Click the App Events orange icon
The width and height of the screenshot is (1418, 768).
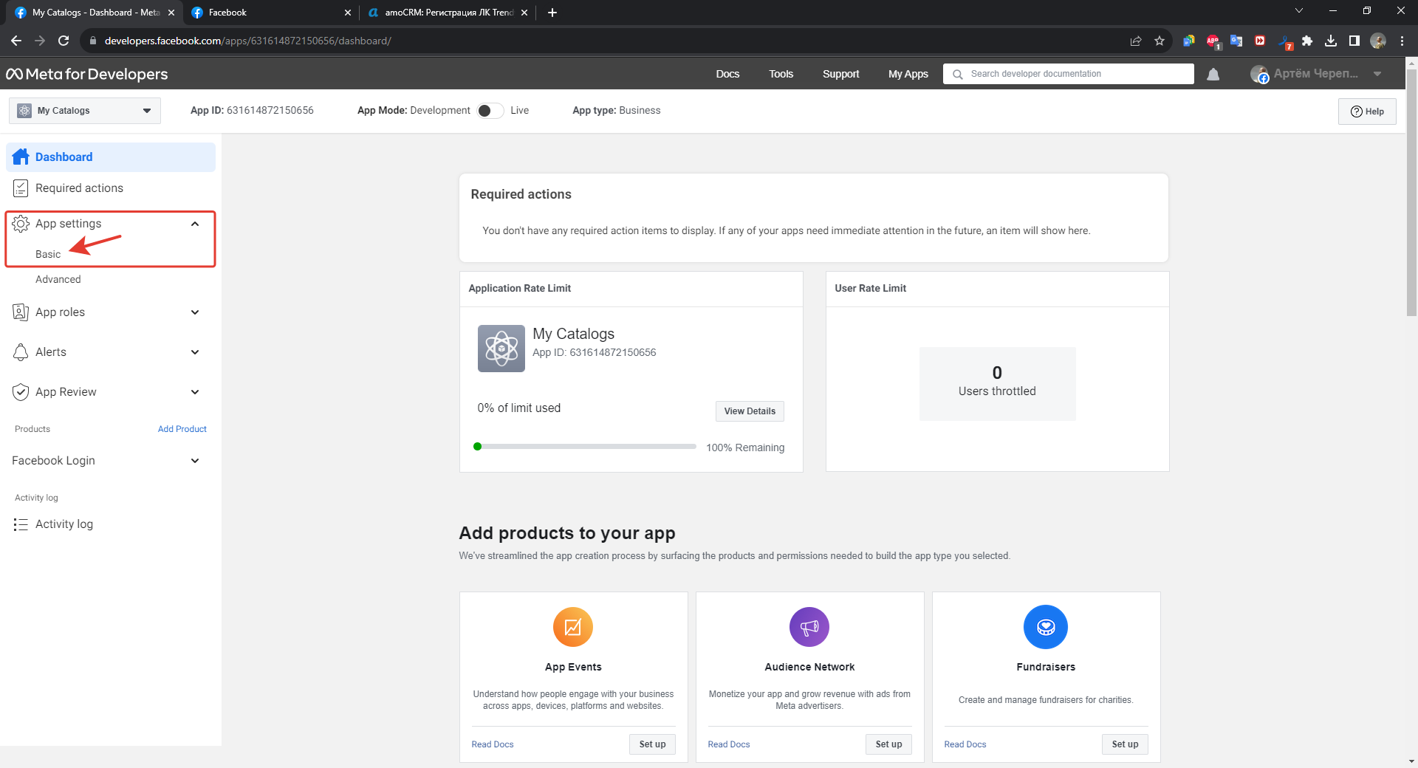(573, 627)
